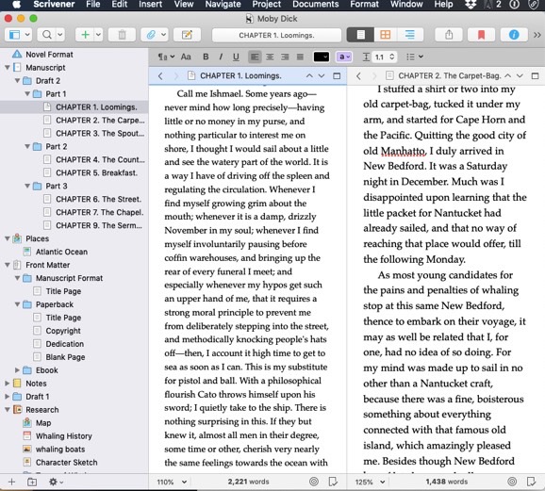Open Dropbox menu bar icon
The width and height of the screenshot is (545, 491).
pyautogui.click(x=471, y=5)
